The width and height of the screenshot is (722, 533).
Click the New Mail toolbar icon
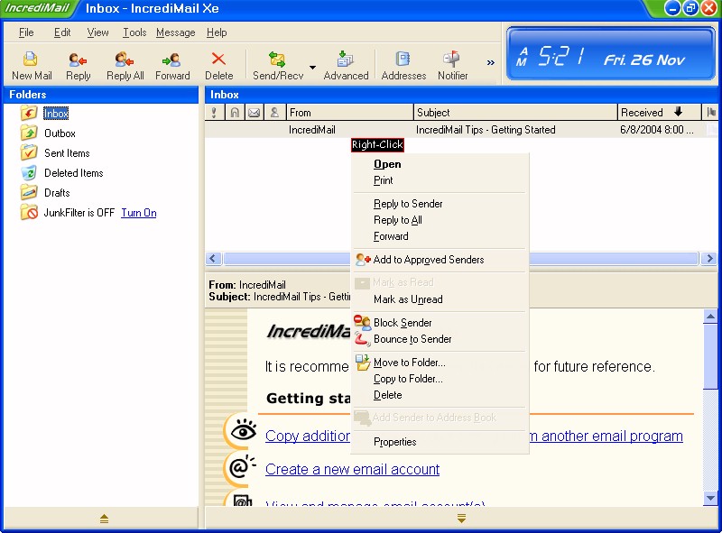pyautogui.click(x=32, y=65)
